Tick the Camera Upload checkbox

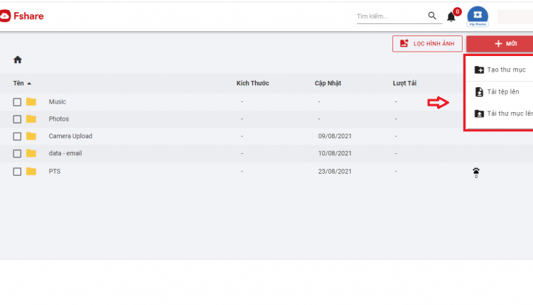[17, 136]
